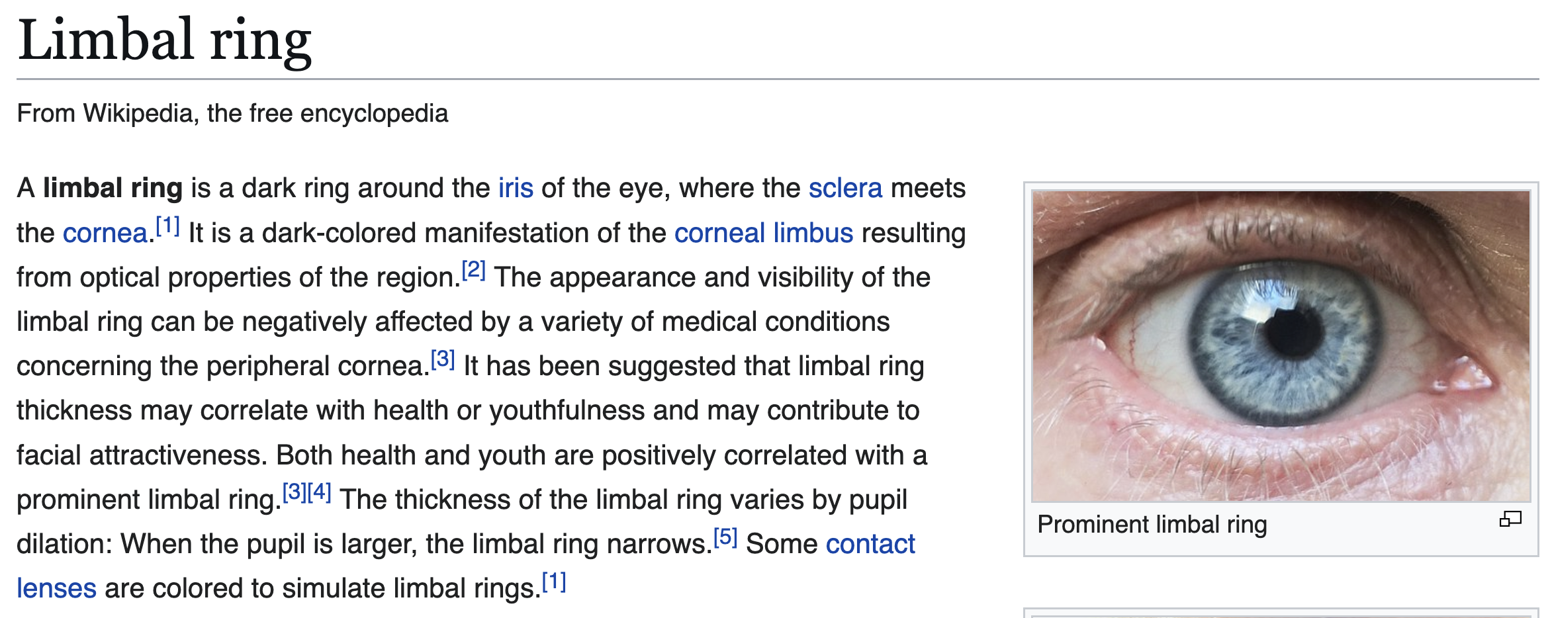The image size is (1550, 618).
Task: Click citation [4] in the paragraph
Action: tap(320, 492)
